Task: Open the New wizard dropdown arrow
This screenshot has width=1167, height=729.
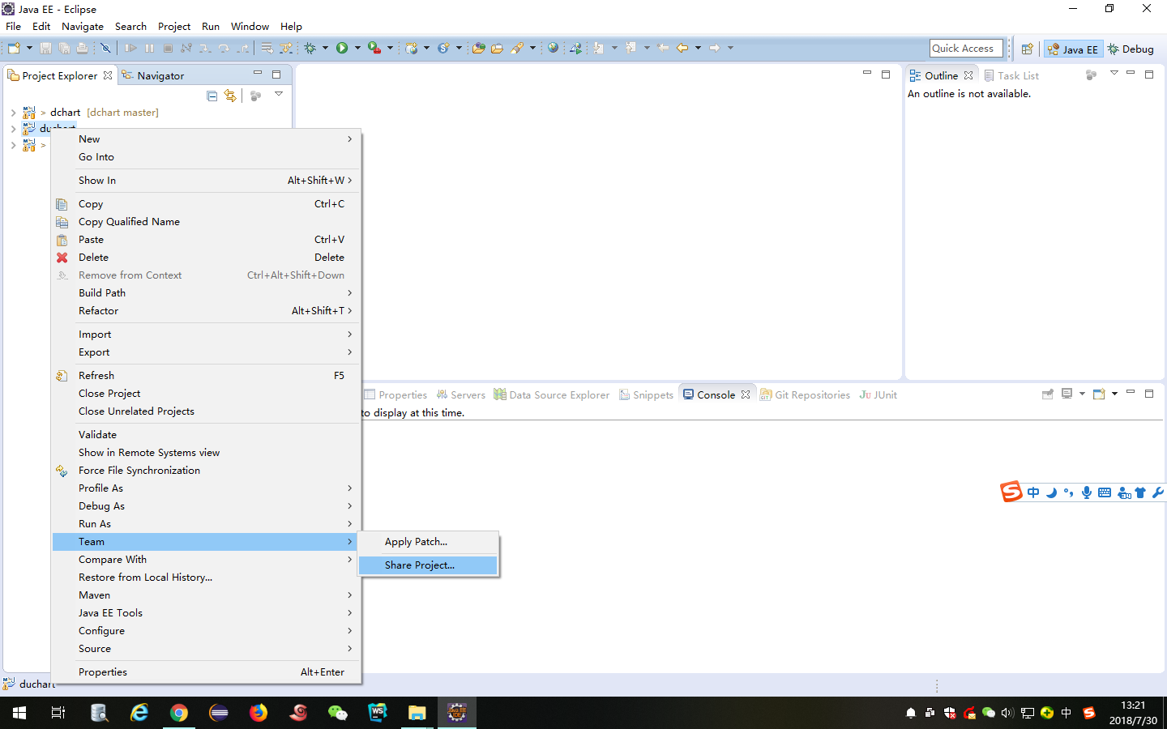Action: coord(29,48)
